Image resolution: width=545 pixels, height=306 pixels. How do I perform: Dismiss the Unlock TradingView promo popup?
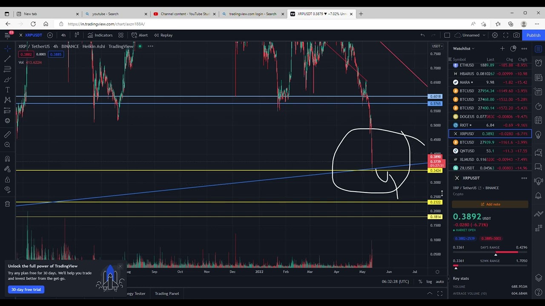point(120,266)
